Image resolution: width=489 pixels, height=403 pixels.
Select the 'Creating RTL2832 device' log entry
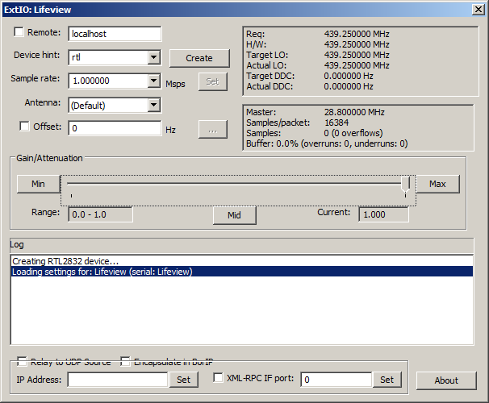[65, 261]
